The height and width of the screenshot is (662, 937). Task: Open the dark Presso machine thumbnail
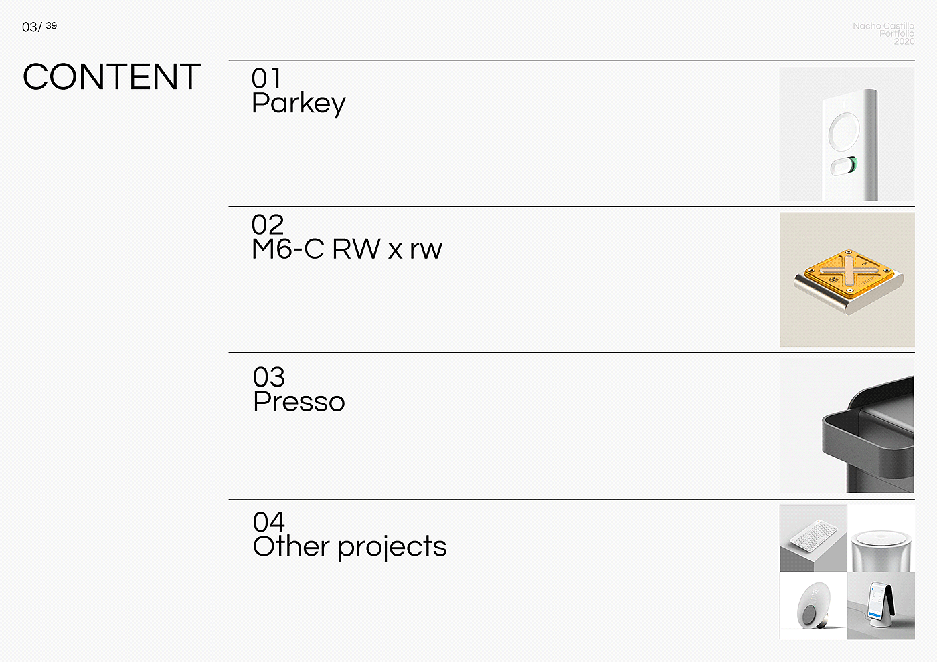[847, 426]
